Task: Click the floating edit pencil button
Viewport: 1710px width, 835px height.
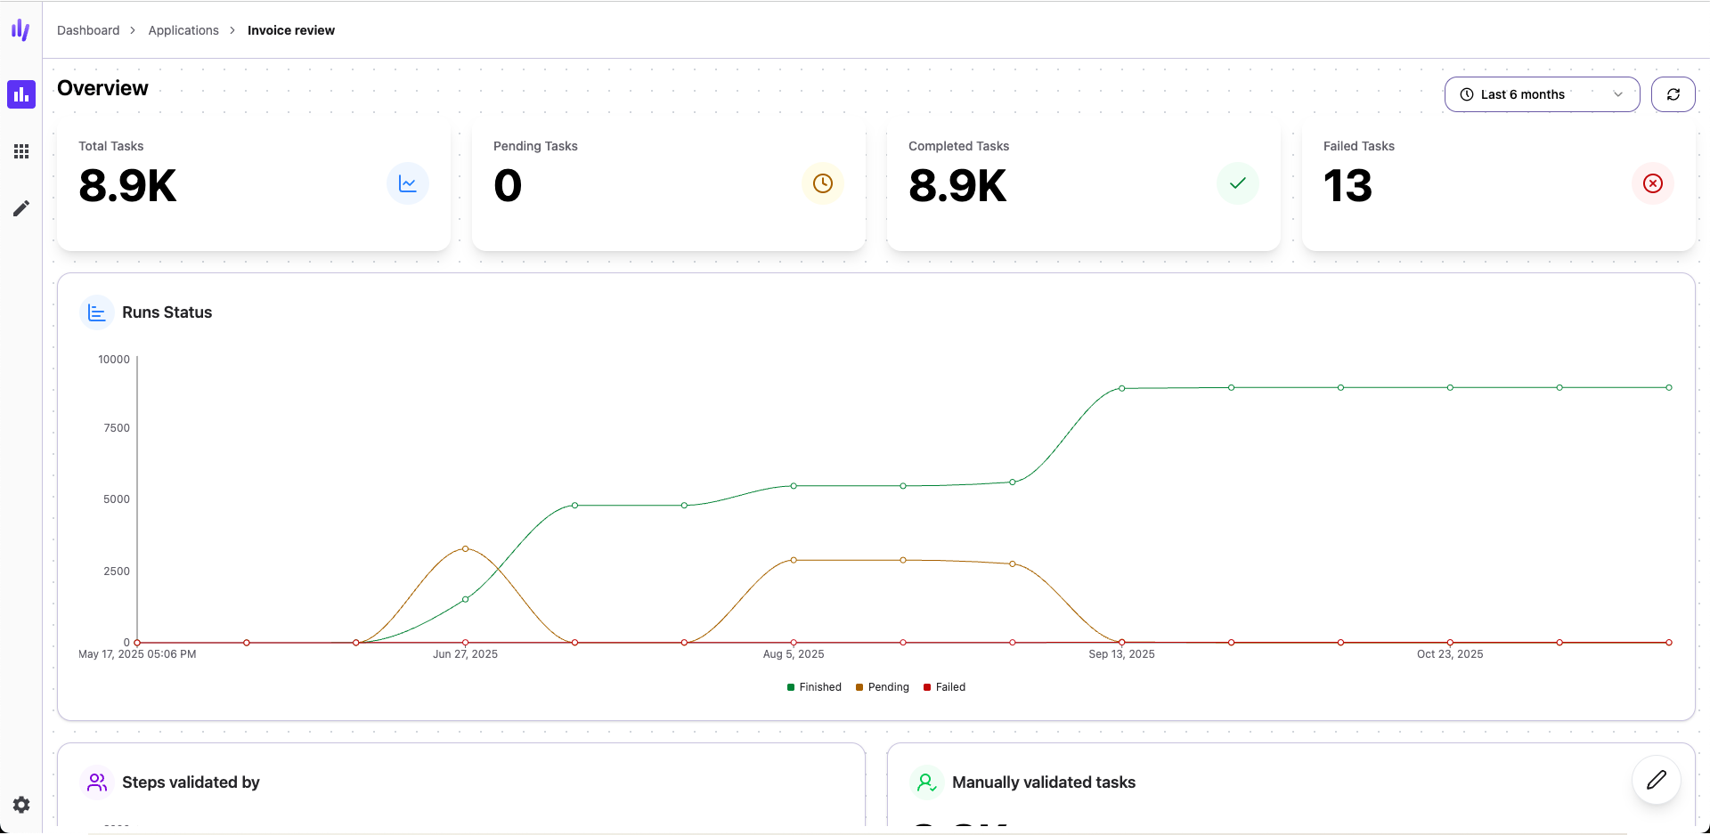Action: click(1657, 780)
